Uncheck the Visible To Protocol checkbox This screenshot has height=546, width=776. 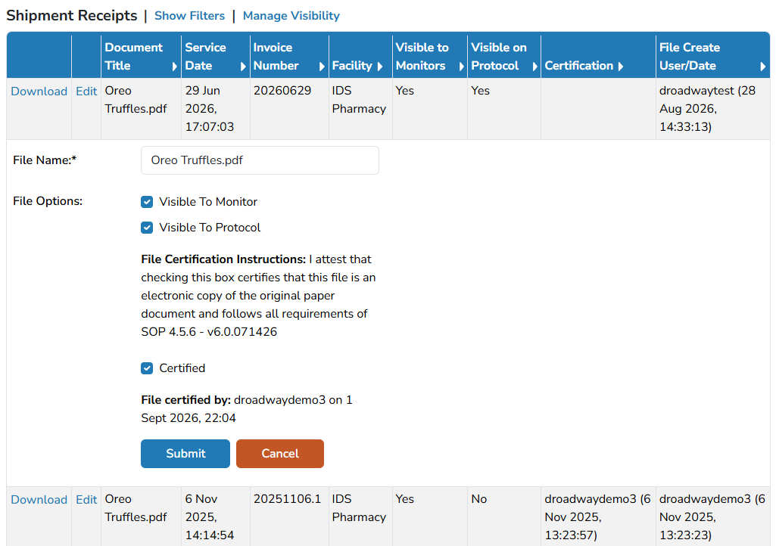[x=147, y=228]
